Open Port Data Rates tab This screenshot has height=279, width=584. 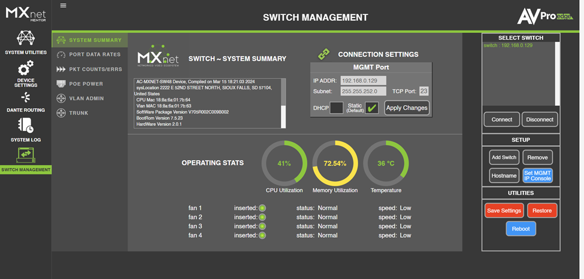click(x=90, y=54)
